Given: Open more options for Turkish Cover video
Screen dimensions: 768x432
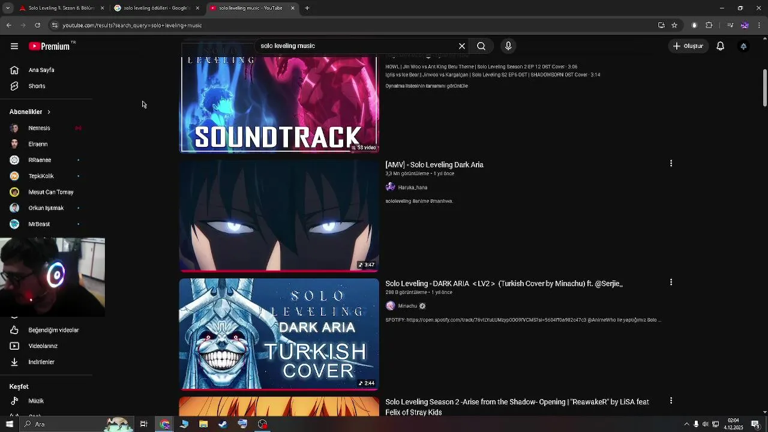Looking at the screenshot, I should 671,283.
